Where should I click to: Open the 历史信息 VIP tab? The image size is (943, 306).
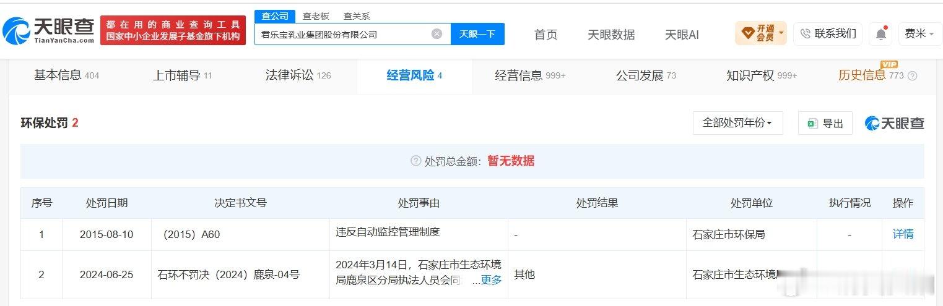(x=871, y=75)
